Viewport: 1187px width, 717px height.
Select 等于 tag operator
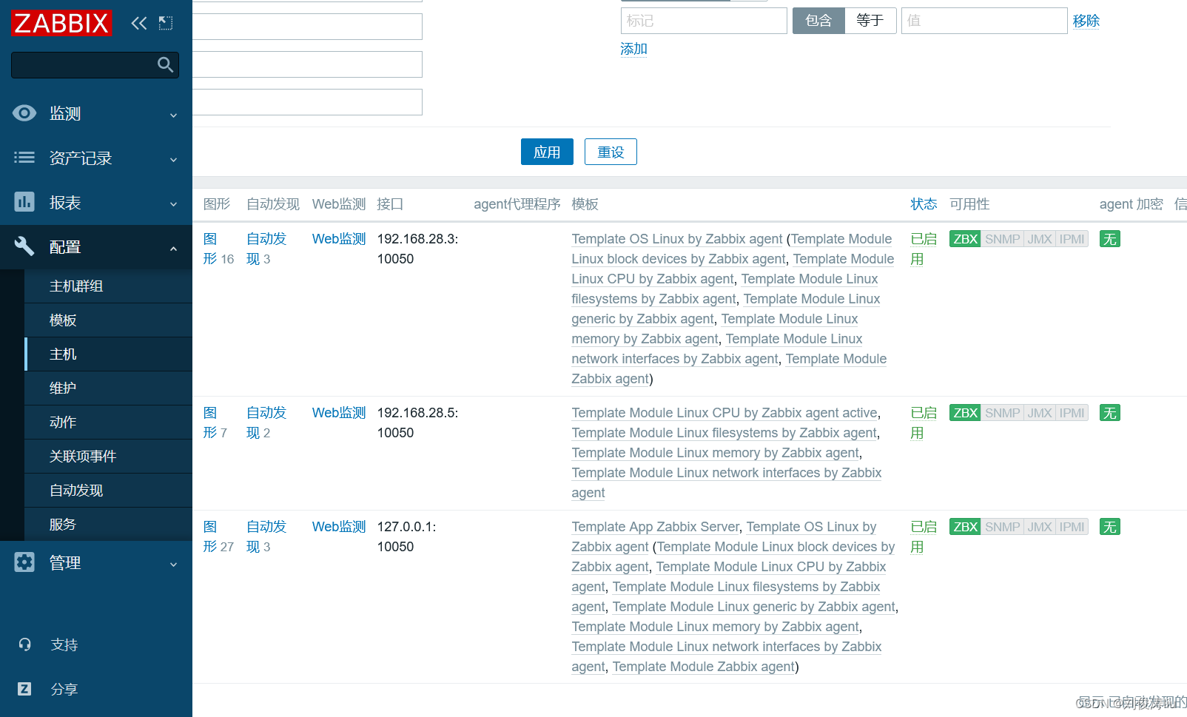pyautogui.click(x=870, y=21)
